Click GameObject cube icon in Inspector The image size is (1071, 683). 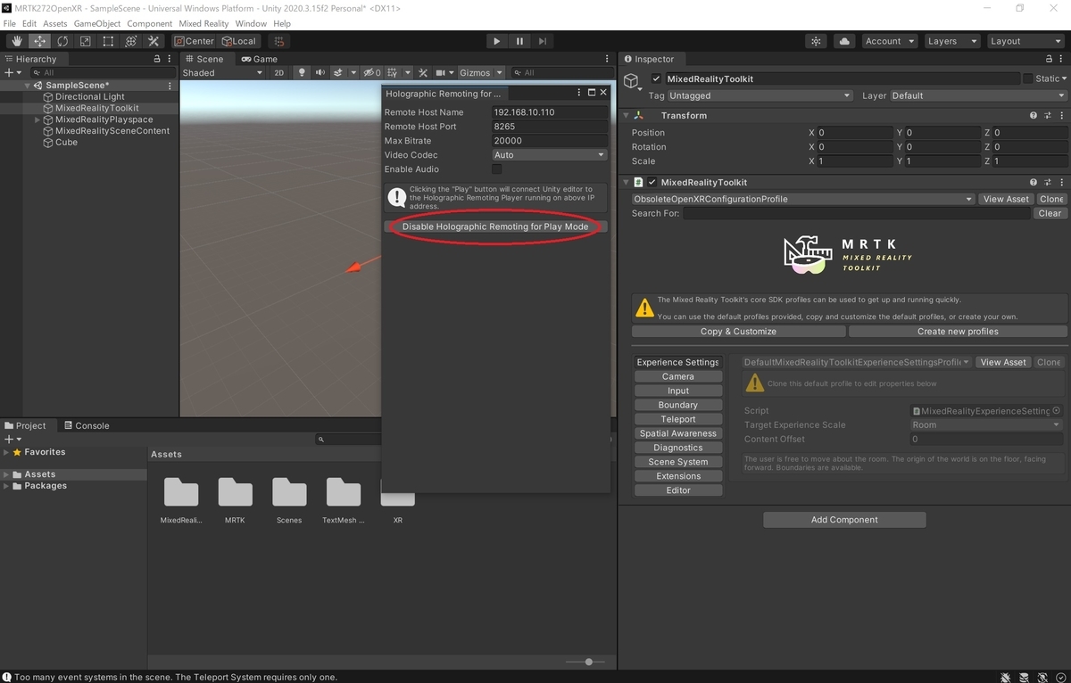point(632,81)
